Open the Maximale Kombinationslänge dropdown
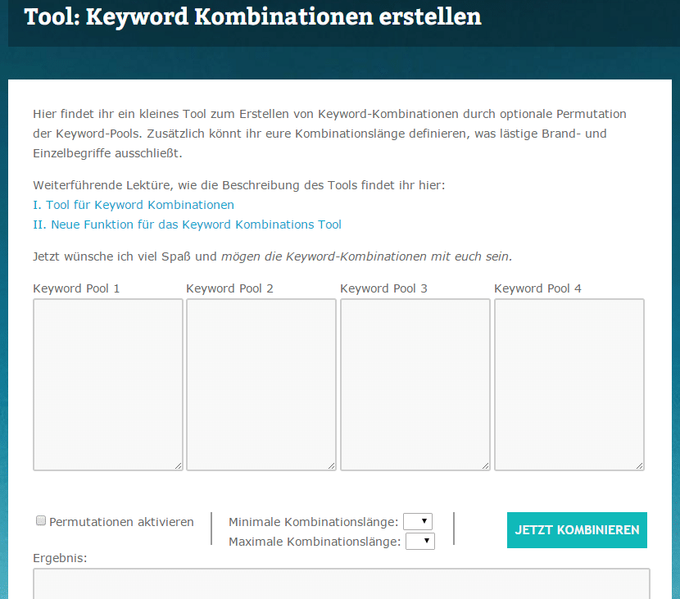The image size is (680, 599). (x=419, y=542)
